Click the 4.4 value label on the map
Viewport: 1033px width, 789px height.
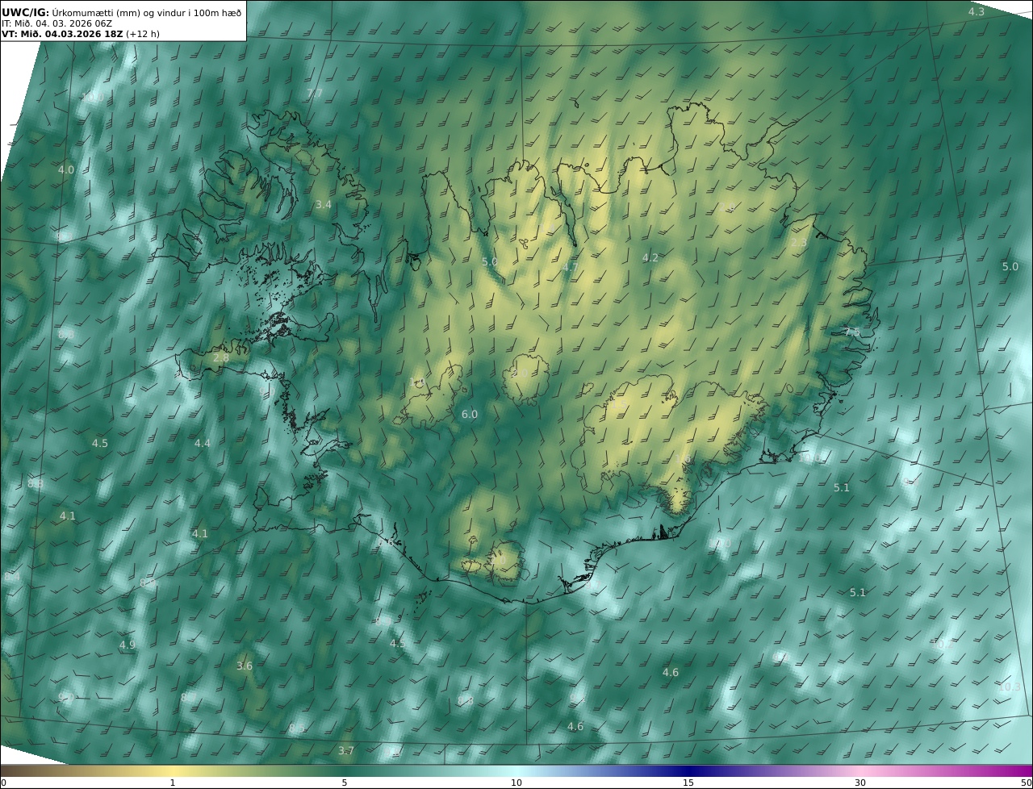[x=203, y=444]
